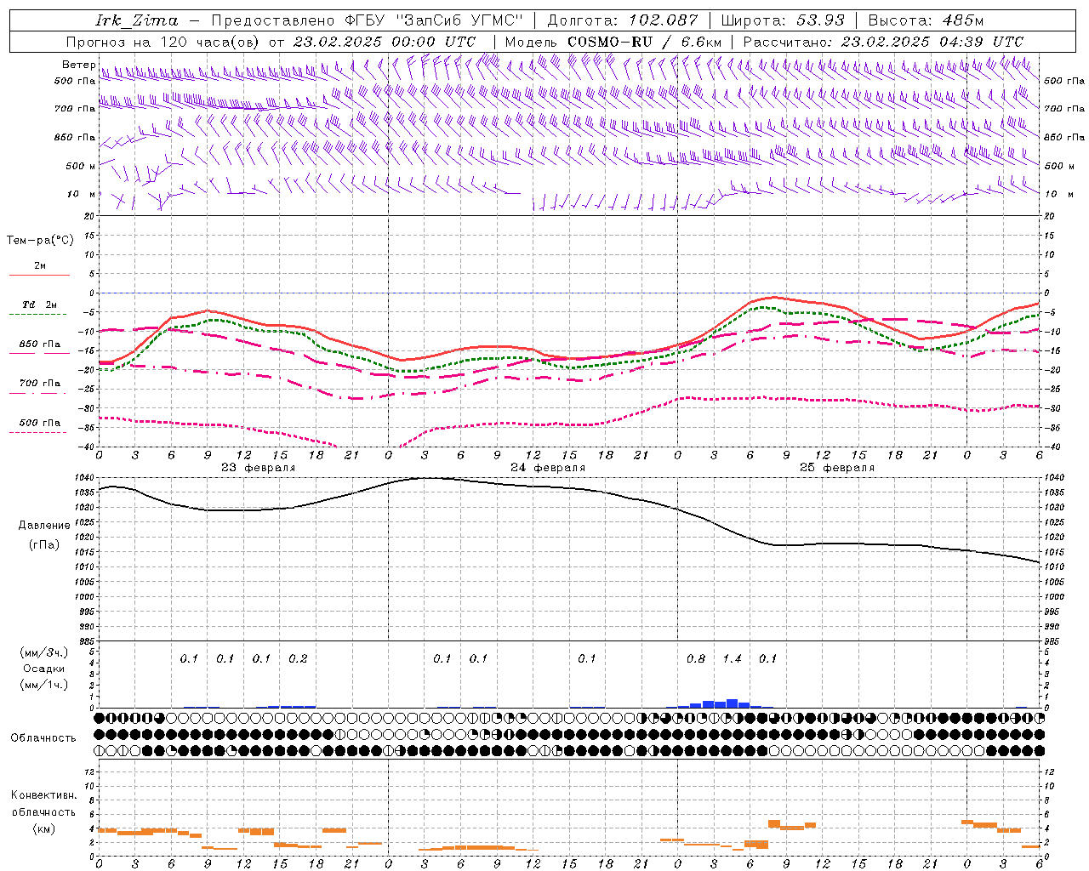Click the 'Осадки' precipitation label

click(x=43, y=669)
